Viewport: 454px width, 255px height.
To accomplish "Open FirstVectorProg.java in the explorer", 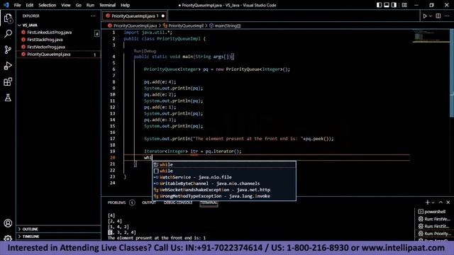I will click(x=58, y=47).
